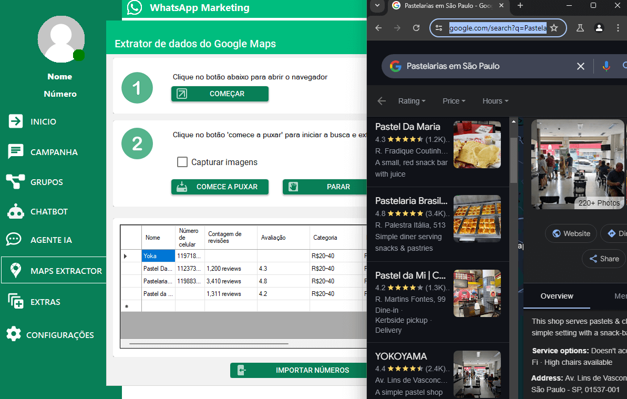Select the Pastelaria... name cell in table

point(158,281)
